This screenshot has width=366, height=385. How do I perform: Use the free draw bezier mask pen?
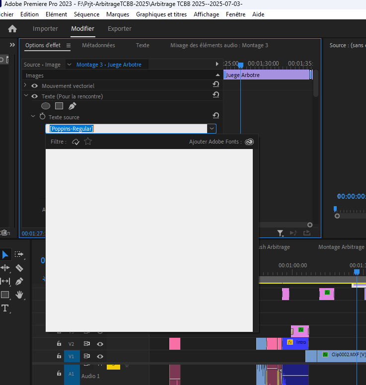point(72,106)
